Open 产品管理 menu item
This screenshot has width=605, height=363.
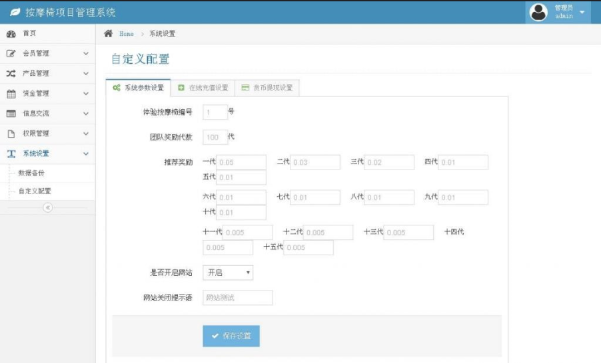point(47,74)
